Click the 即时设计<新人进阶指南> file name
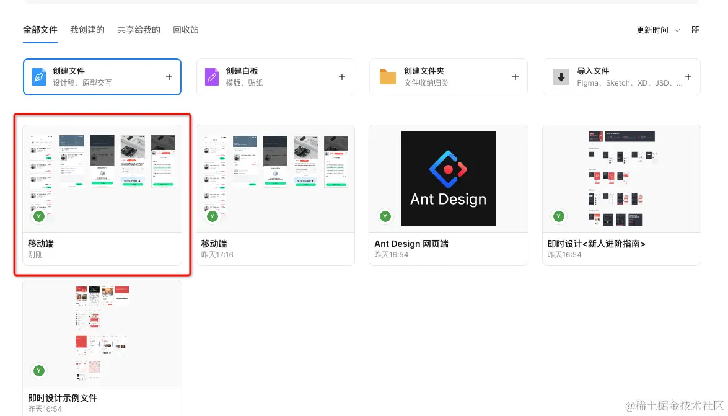 pos(597,244)
